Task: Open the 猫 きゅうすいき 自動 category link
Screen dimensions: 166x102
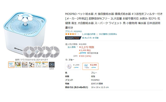Action: pos(91,38)
